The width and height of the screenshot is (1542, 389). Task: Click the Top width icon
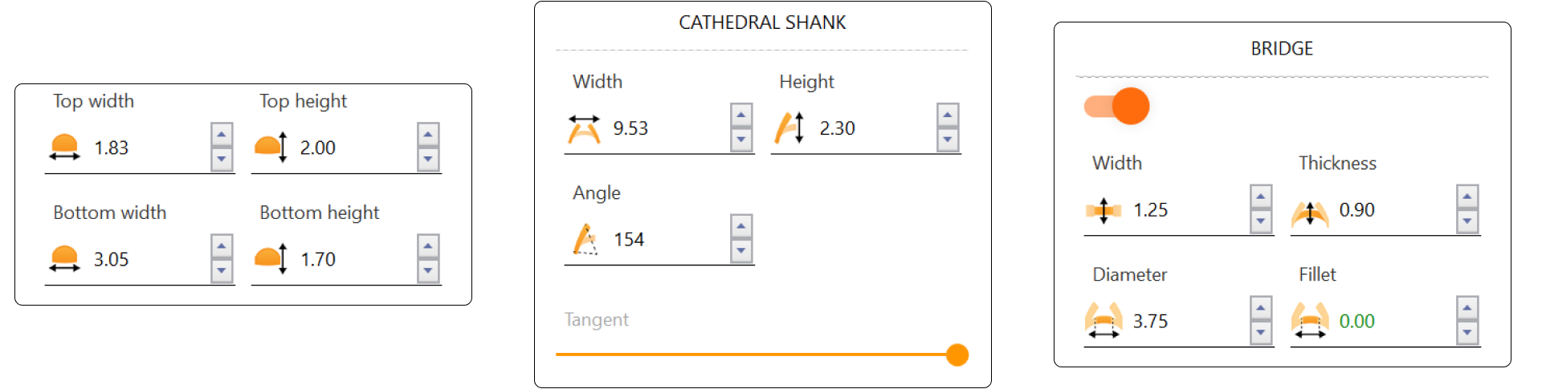[x=64, y=148]
